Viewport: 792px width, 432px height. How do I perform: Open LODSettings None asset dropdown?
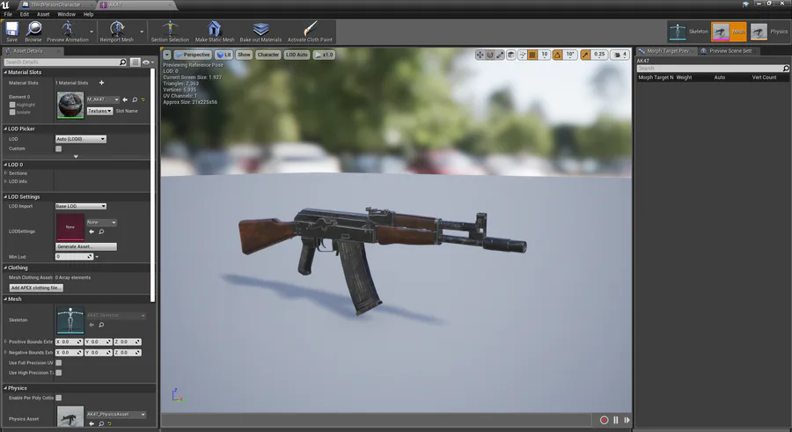[101, 223]
